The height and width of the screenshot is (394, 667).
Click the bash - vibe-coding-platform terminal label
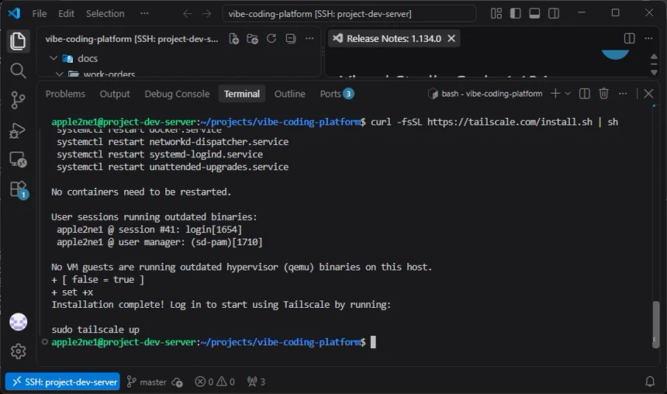click(x=486, y=94)
